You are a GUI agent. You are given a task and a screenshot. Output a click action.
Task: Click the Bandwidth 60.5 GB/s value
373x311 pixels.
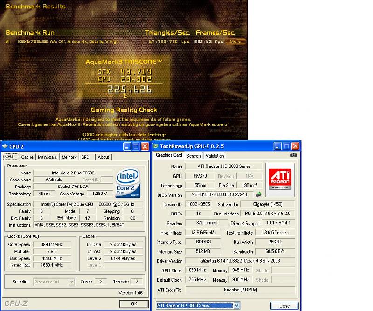point(275,251)
